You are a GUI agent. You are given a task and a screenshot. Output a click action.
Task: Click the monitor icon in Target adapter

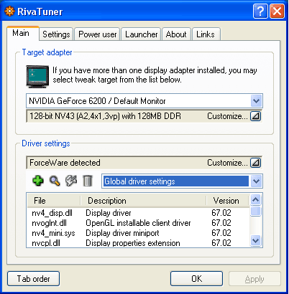tap(37, 77)
